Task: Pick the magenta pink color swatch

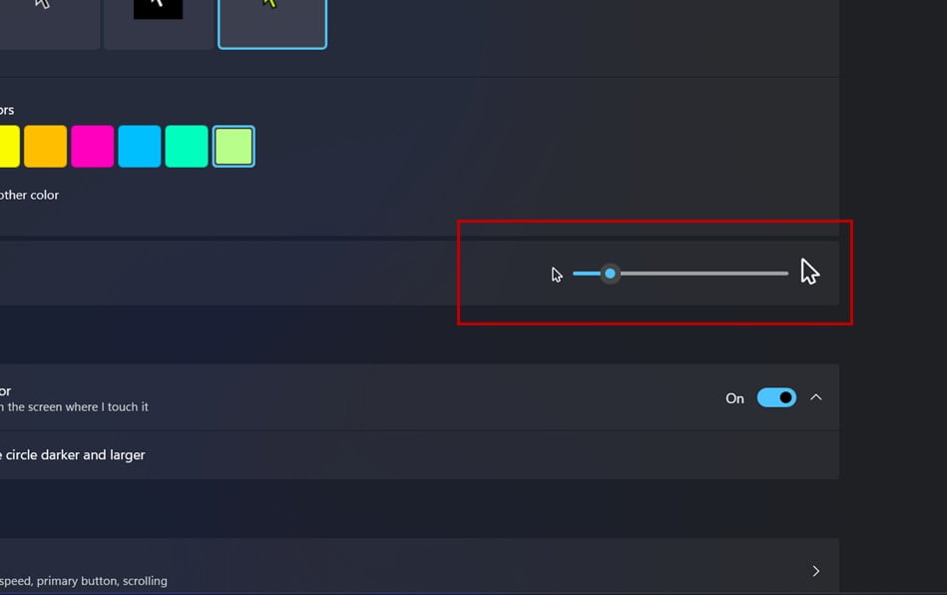Action: [93, 146]
